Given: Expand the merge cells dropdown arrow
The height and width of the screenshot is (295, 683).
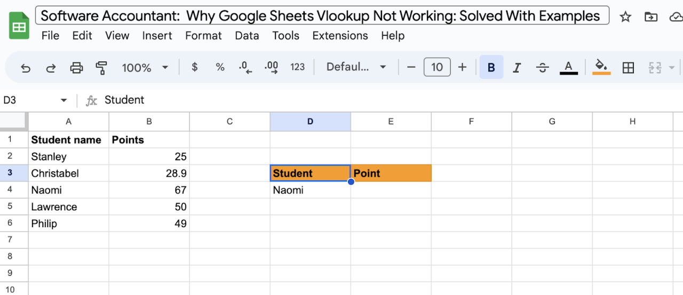Looking at the screenshot, I should pos(672,68).
